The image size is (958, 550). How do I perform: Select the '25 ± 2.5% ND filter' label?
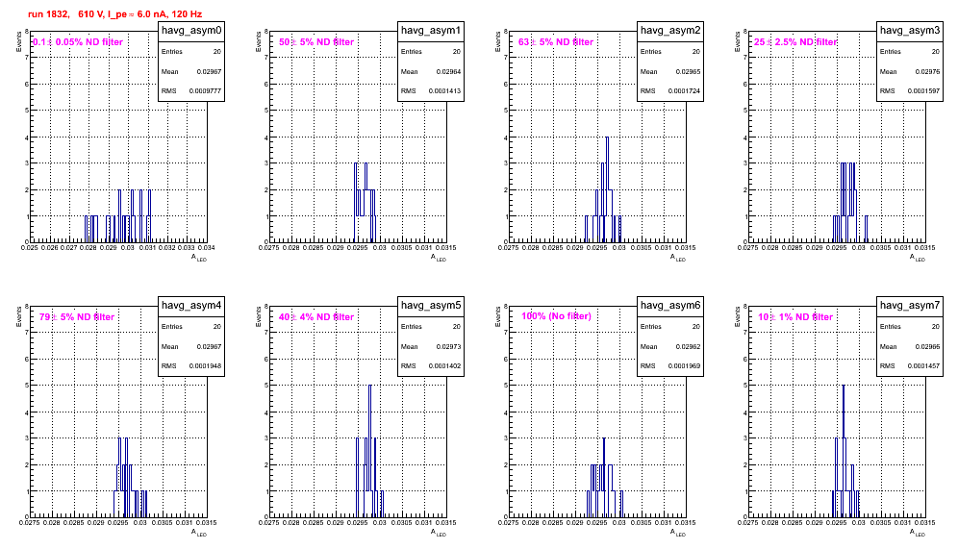tap(795, 42)
